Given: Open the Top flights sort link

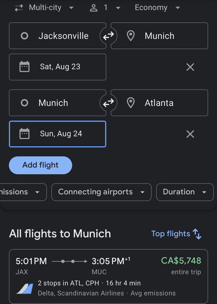Looking at the screenshot, I should (x=171, y=234).
